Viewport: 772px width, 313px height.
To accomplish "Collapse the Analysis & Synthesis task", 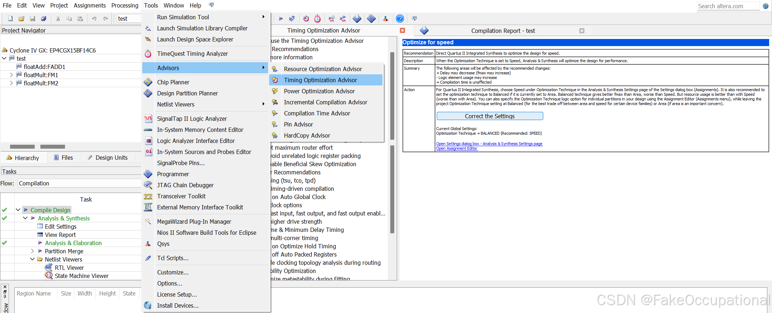I will [25, 218].
